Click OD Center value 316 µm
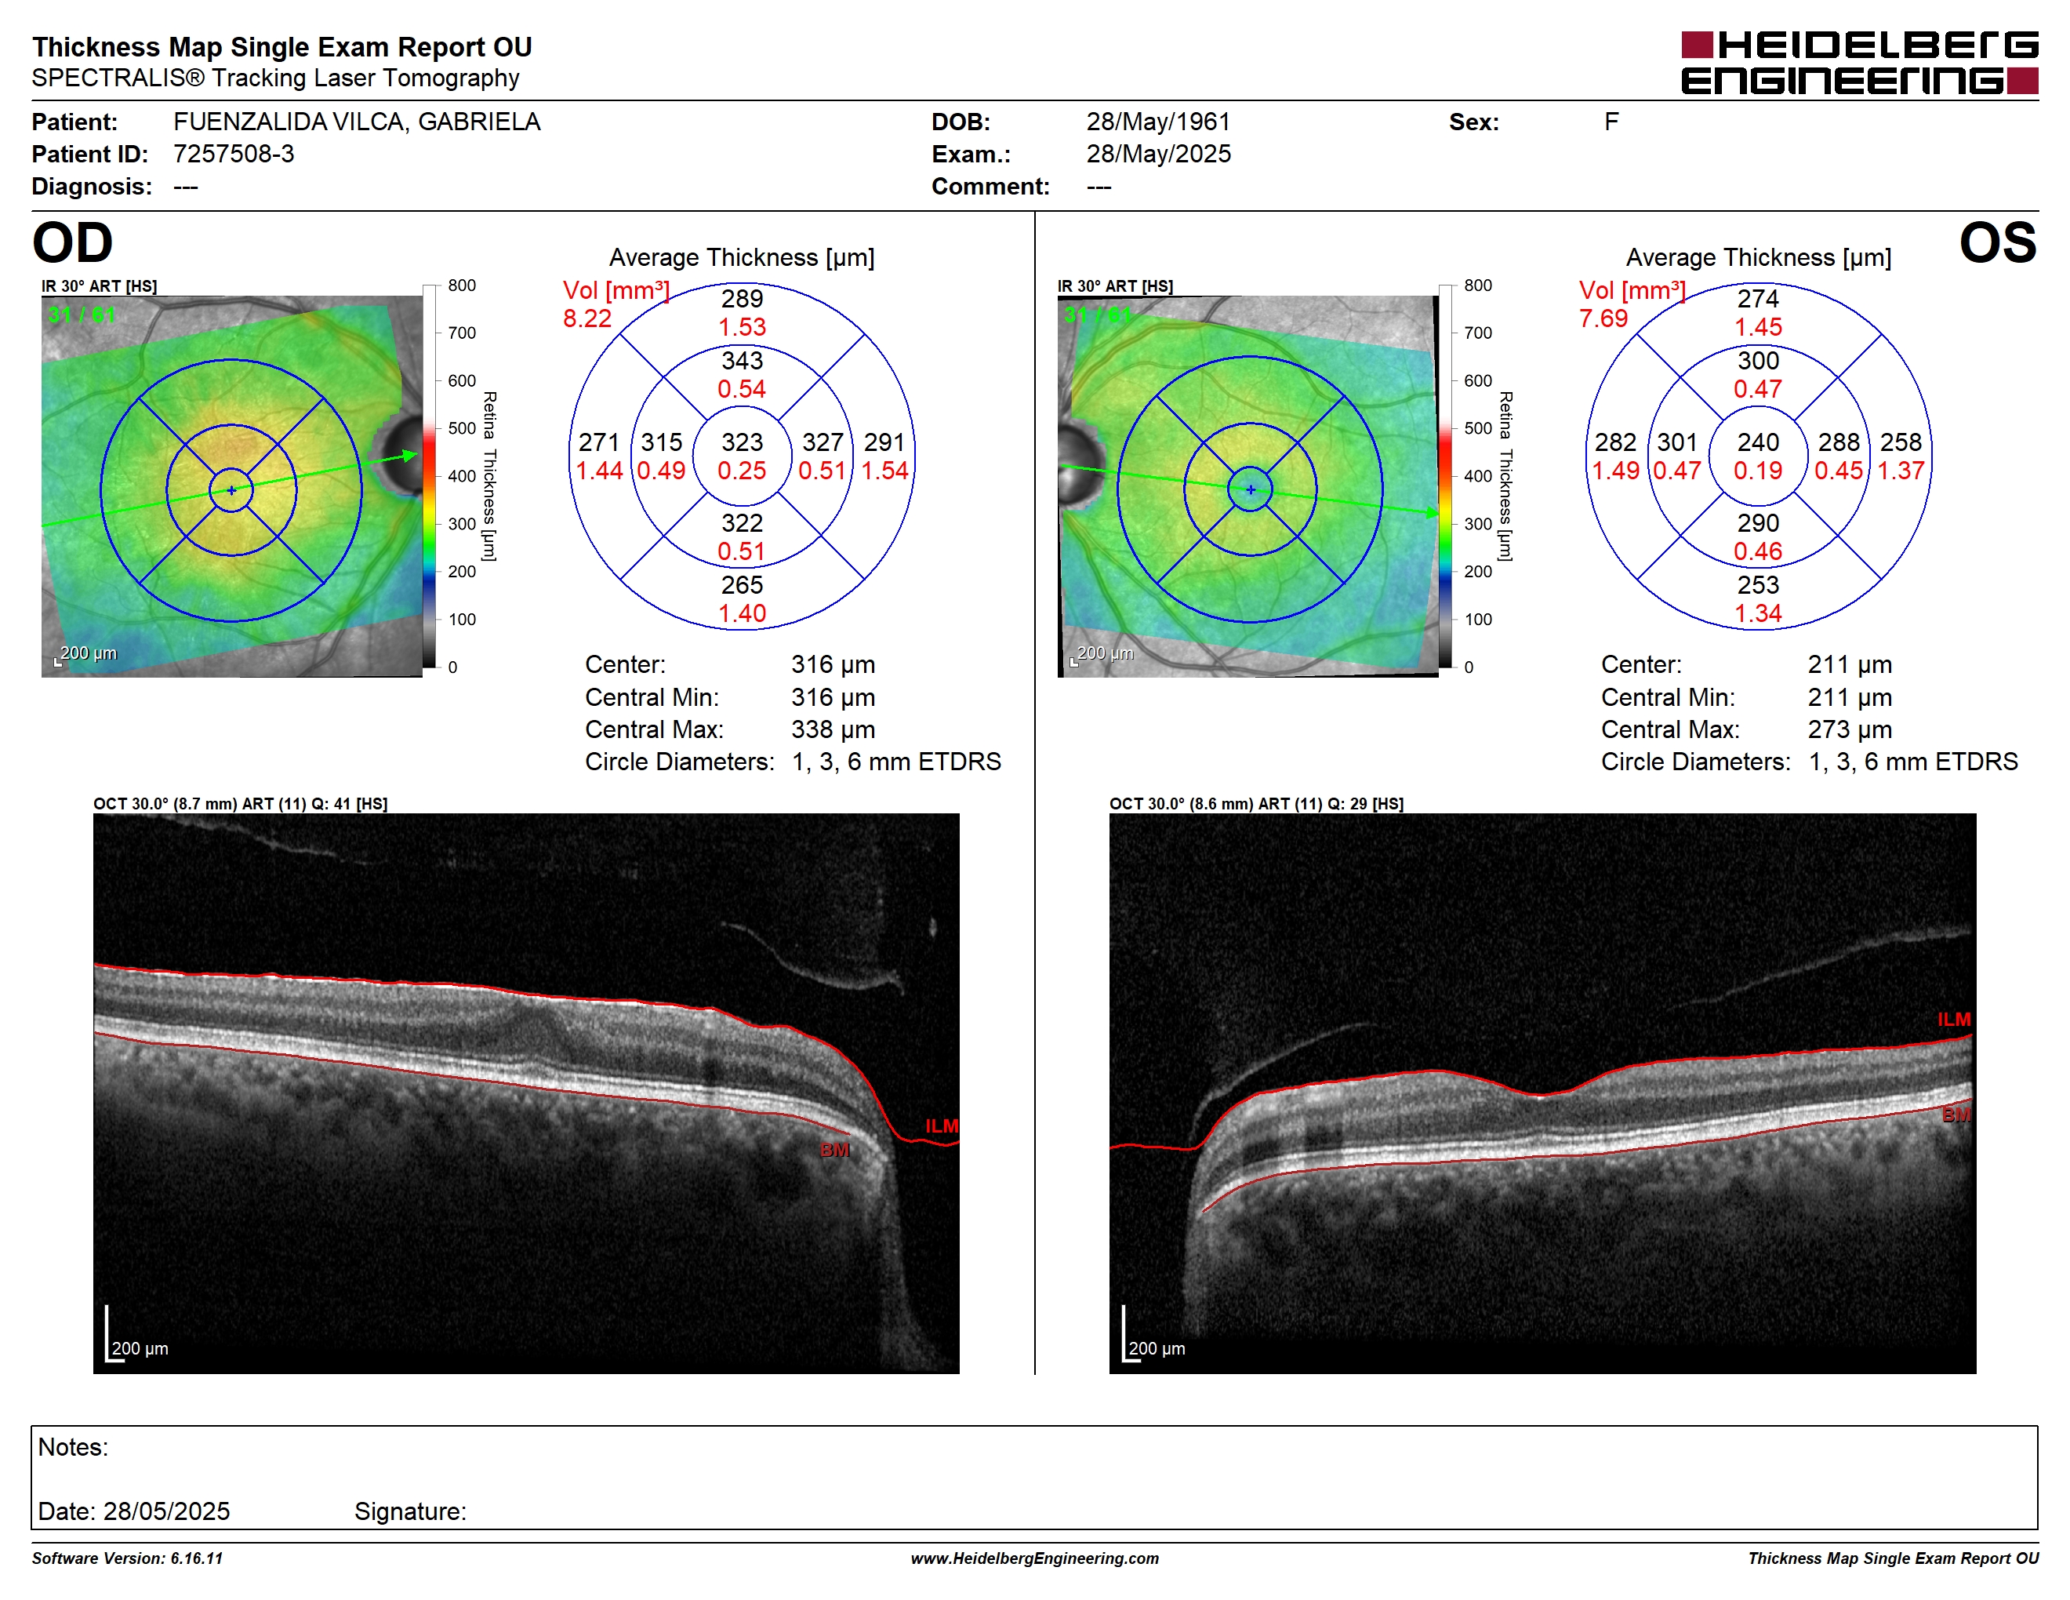Viewport: 2070px width, 1600px height. point(833,664)
